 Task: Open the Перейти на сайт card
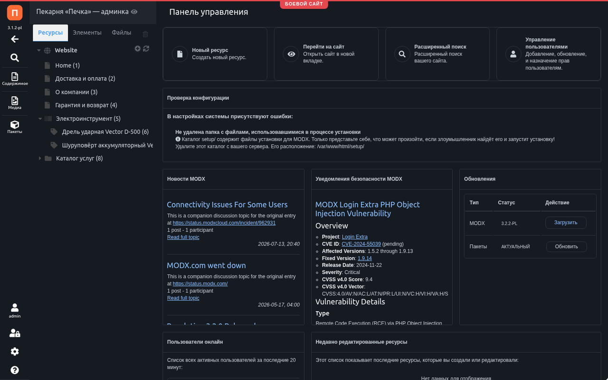pyautogui.click(x=326, y=54)
